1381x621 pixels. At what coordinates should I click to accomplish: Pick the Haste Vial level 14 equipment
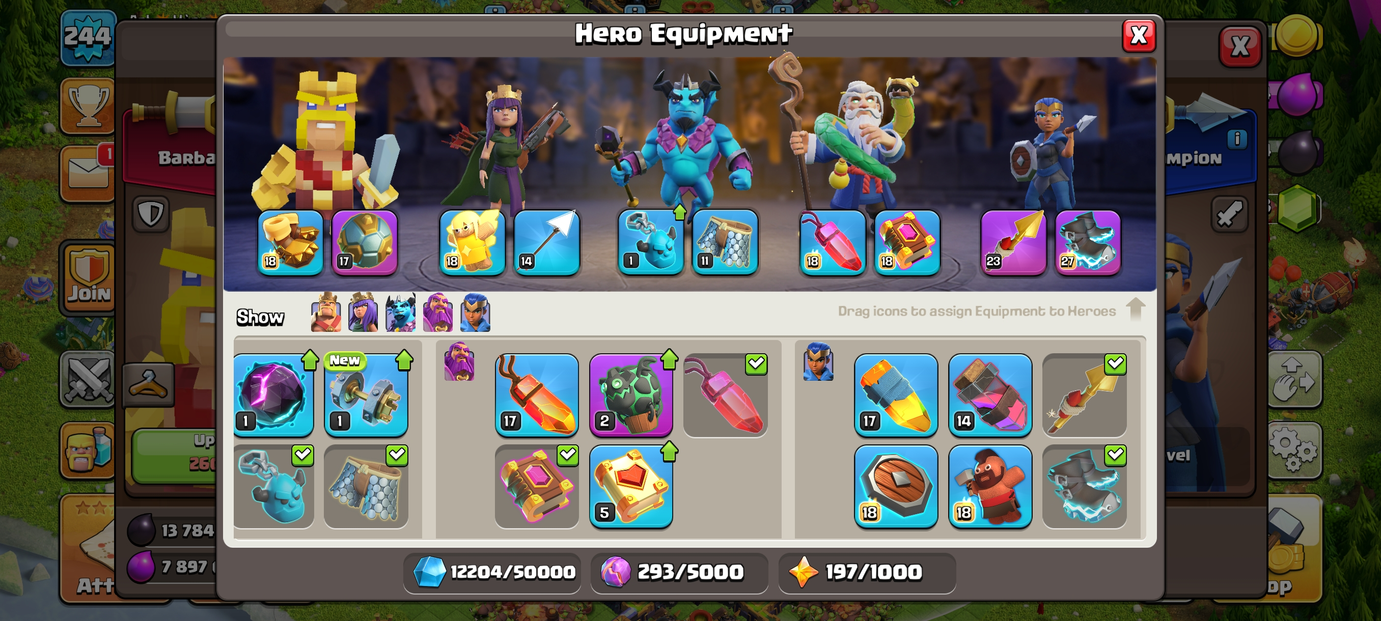(990, 394)
